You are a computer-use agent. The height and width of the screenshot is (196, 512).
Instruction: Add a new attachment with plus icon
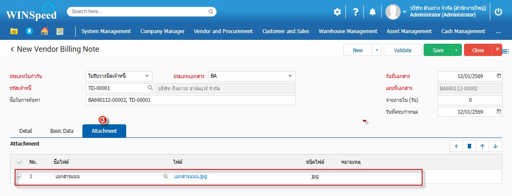click(456, 146)
